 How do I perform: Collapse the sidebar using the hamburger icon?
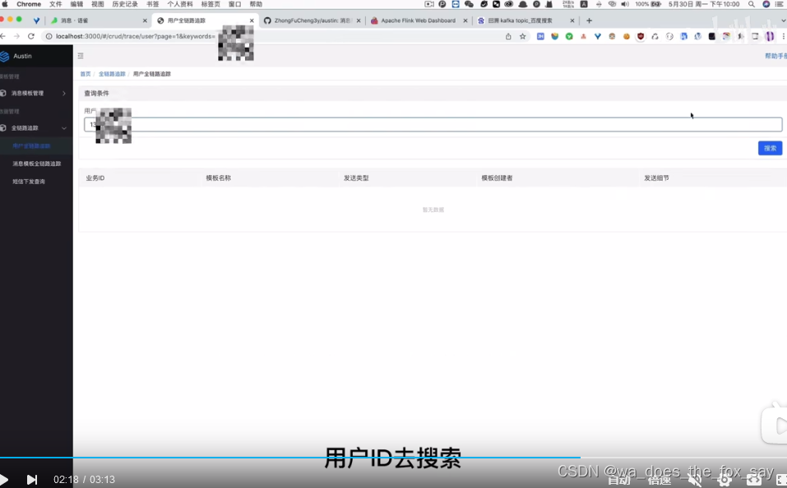pyautogui.click(x=81, y=56)
